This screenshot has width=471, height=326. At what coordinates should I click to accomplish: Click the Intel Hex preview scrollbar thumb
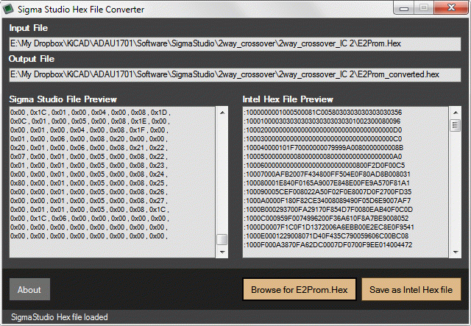pyautogui.click(x=456, y=125)
